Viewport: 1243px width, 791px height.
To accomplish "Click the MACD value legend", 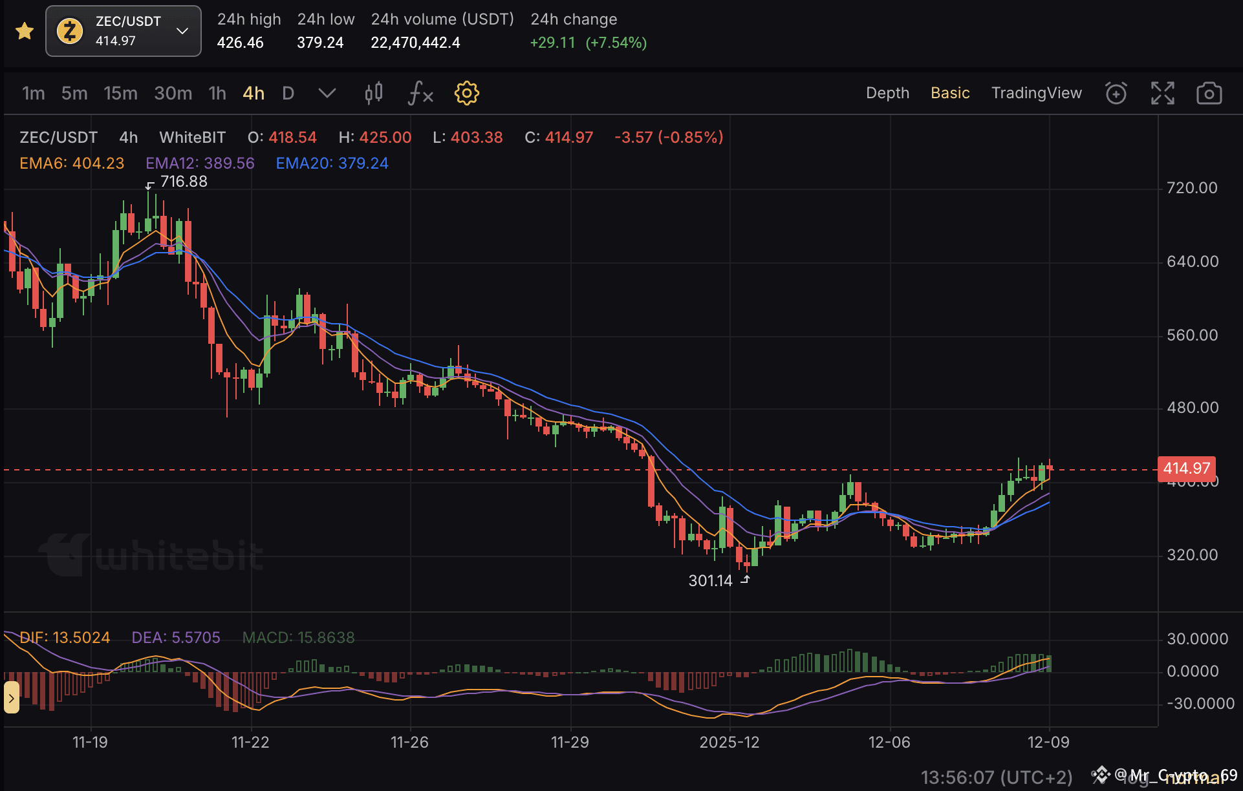I will pyautogui.click(x=298, y=638).
